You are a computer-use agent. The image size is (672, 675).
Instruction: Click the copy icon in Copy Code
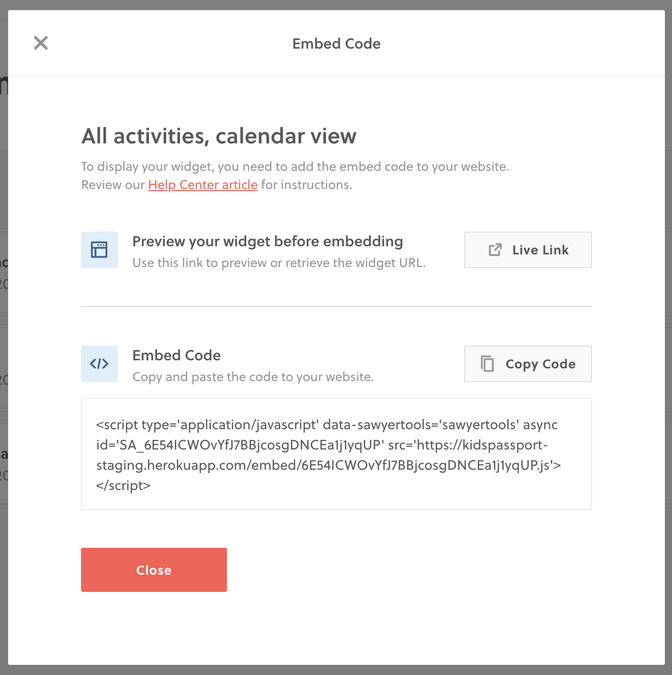(488, 364)
